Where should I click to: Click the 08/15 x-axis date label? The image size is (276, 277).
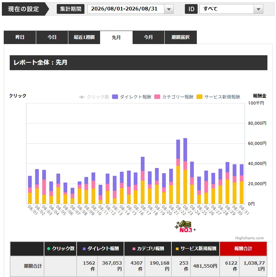click(x=131, y=210)
